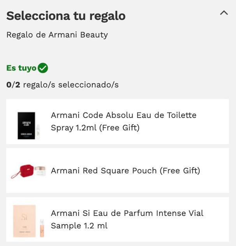Open the Armani Code Absolu product thumbnail
236x246 pixels.
coord(28,125)
